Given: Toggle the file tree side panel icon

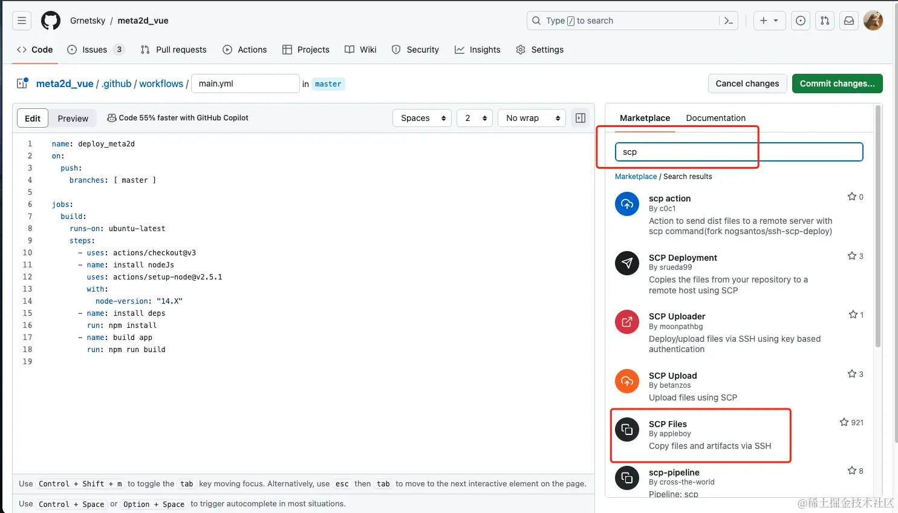Looking at the screenshot, I should [x=22, y=83].
